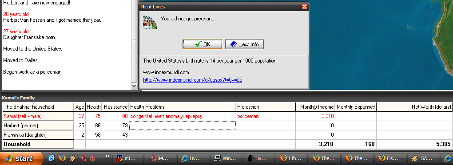Click the Monthly Income column header
Screen dimensions: 453x165
tap(315, 107)
